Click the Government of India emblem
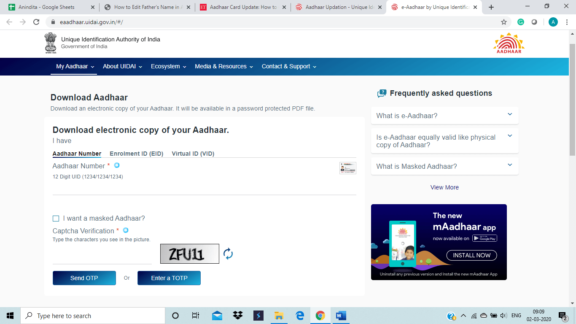Screen dimensions: 576x324 point(51,43)
